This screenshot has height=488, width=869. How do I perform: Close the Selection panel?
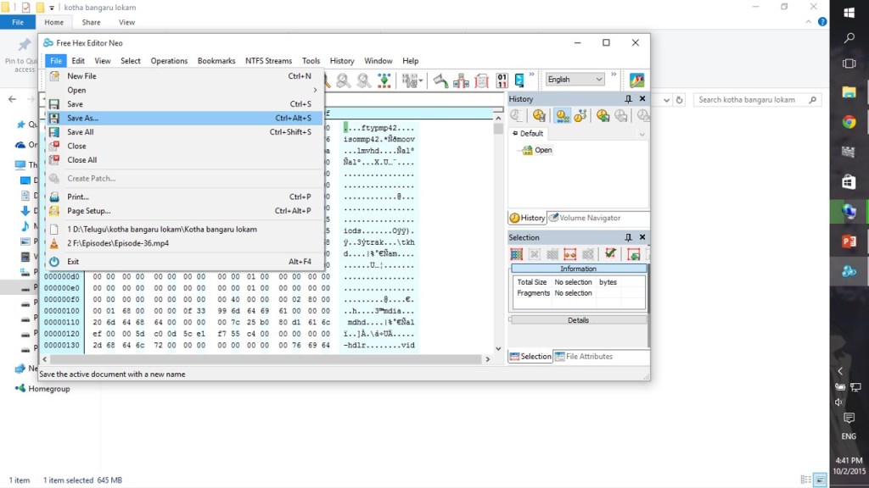(x=642, y=237)
